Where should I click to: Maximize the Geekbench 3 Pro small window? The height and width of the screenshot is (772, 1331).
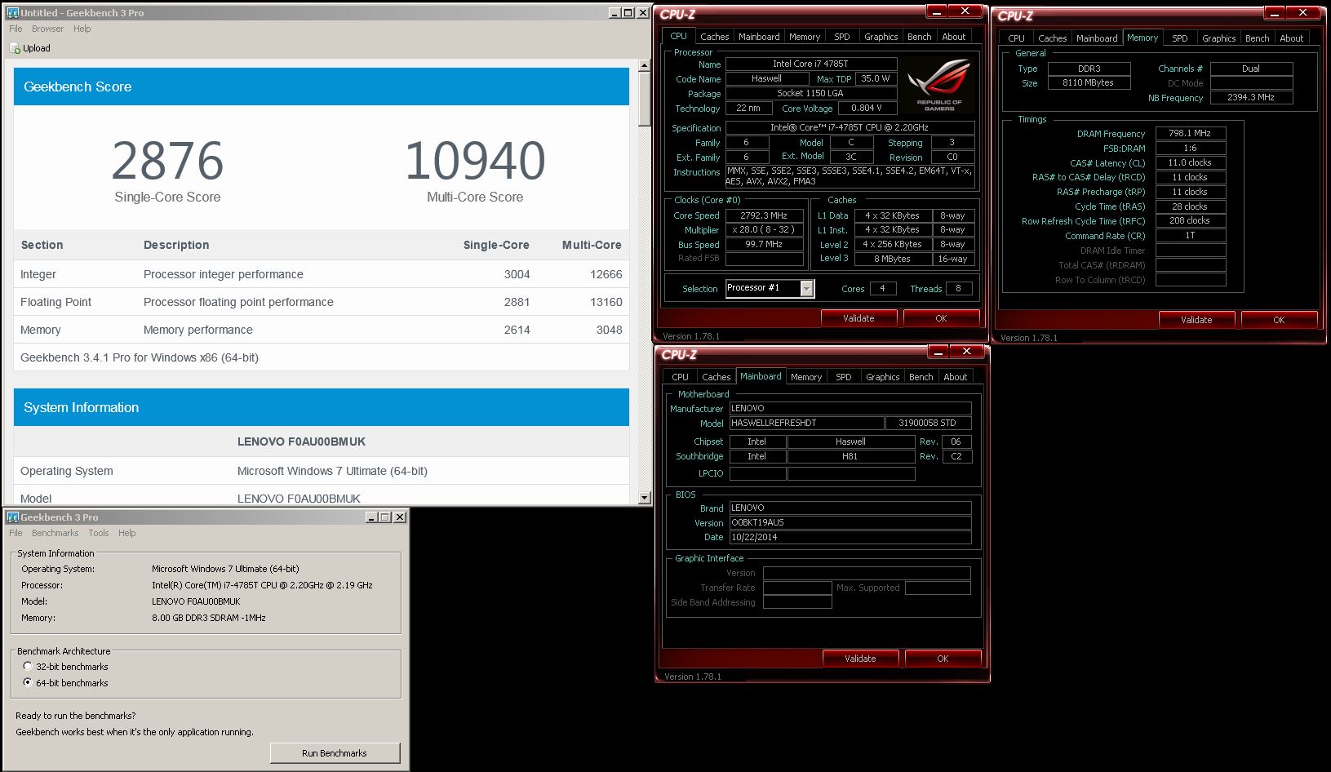coord(384,517)
